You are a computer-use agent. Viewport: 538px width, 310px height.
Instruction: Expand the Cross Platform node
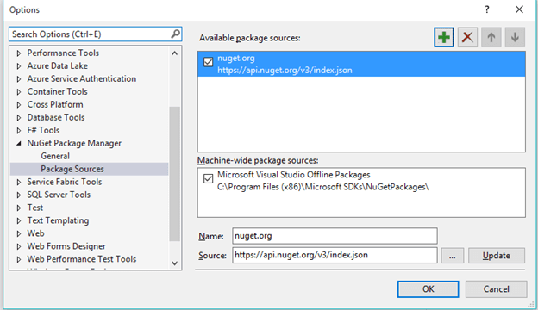click(x=19, y=105)
